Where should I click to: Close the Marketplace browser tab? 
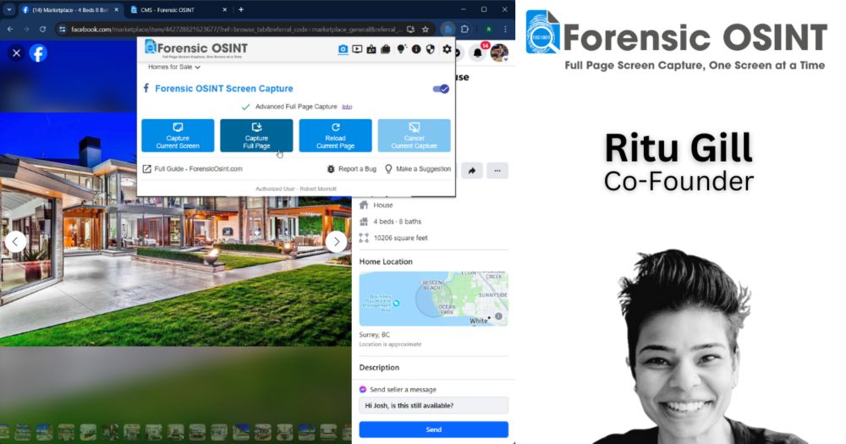pyautogui.click(x=116, y=9)
